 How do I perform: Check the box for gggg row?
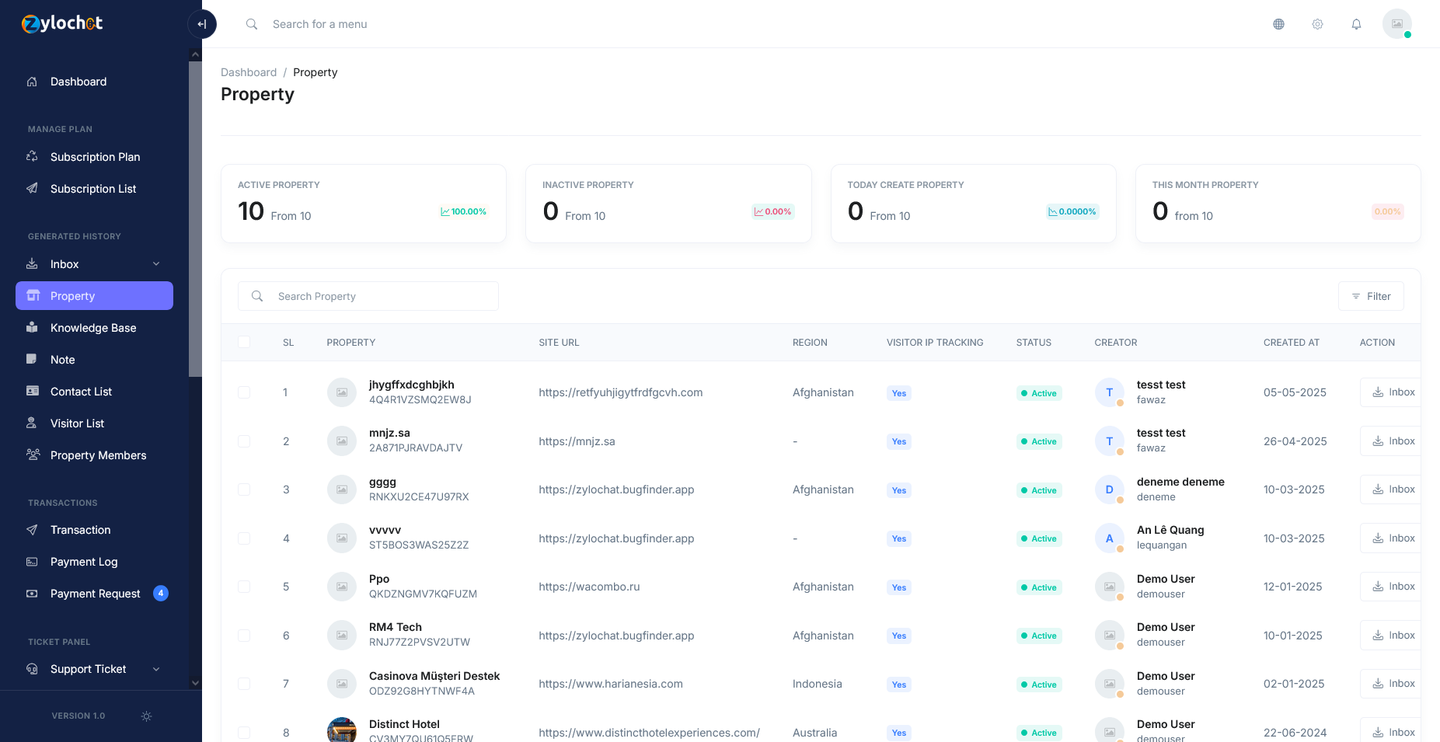(x=244, y=489)
